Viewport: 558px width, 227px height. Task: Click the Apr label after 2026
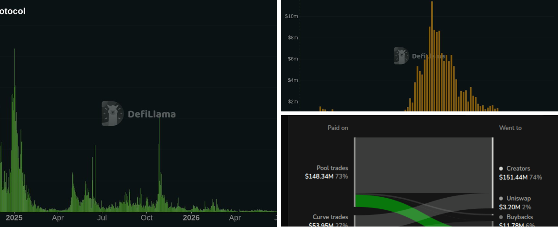tap(235, 217)
